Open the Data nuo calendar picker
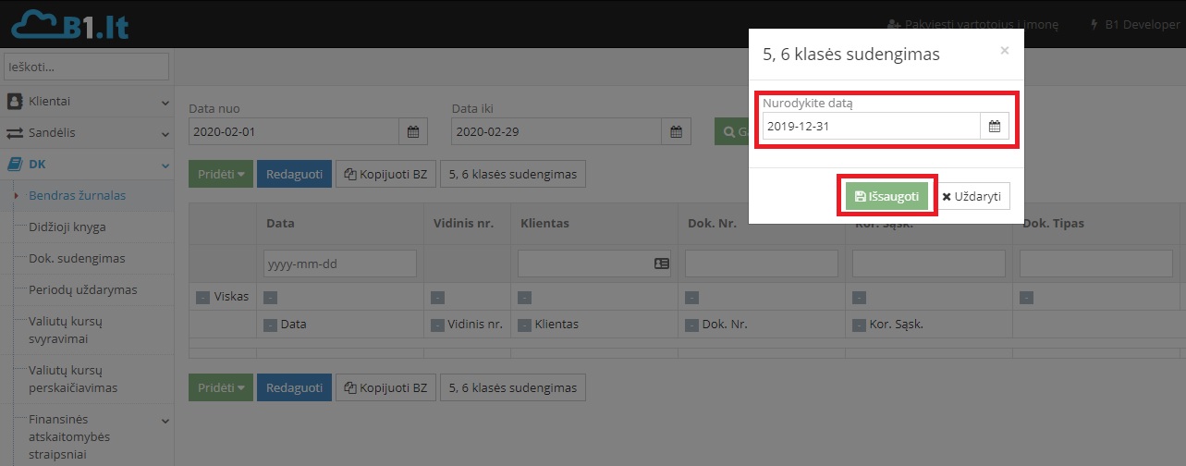 [x=413, y=132]
